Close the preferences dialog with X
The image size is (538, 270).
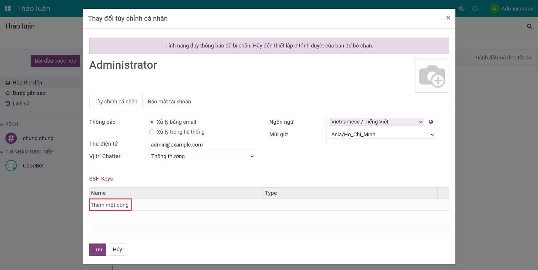point(448,18)
